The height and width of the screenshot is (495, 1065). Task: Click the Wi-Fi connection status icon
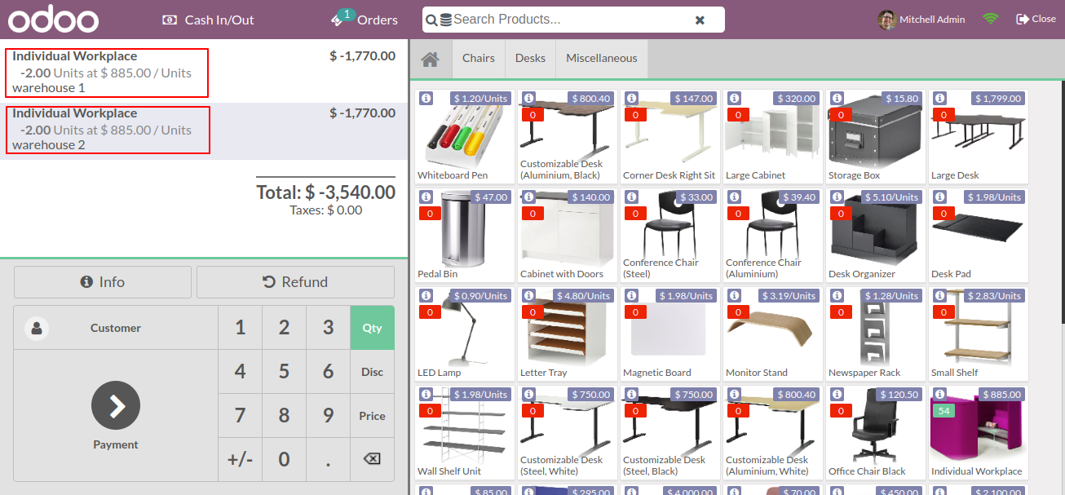pyautogui.click(x=991, y=19)
